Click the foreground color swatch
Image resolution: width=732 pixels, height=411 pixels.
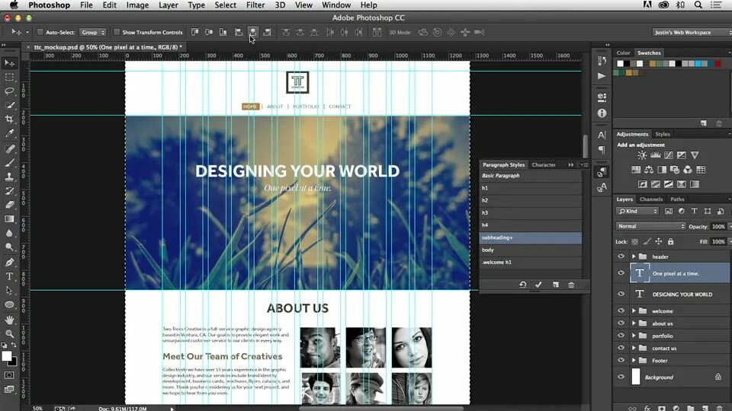6,356
